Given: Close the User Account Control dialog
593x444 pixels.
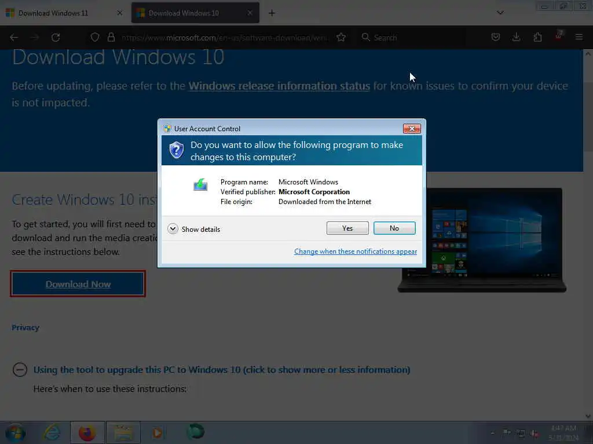Looking at the screenshot, I should coord(412,129).
